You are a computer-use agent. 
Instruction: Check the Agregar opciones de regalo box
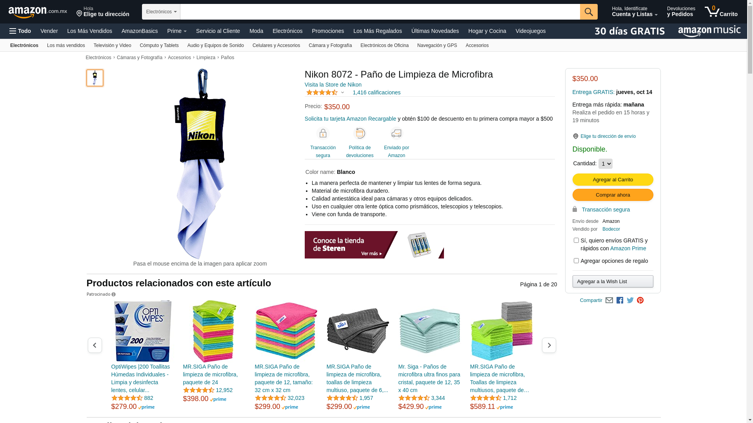tap(576, 261)
